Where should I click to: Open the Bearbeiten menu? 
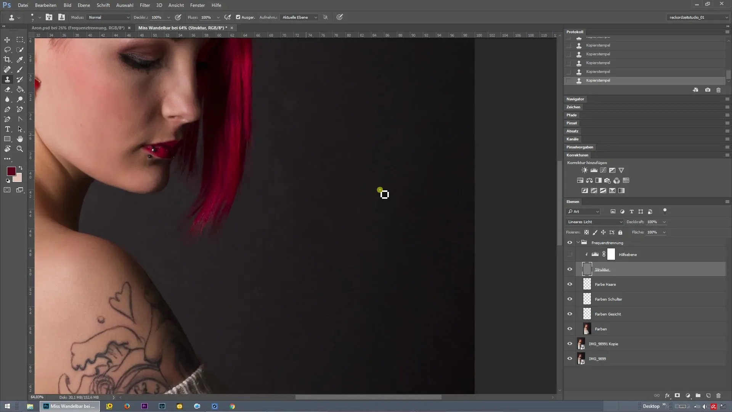pyautogui.click(x=45, y=5)
